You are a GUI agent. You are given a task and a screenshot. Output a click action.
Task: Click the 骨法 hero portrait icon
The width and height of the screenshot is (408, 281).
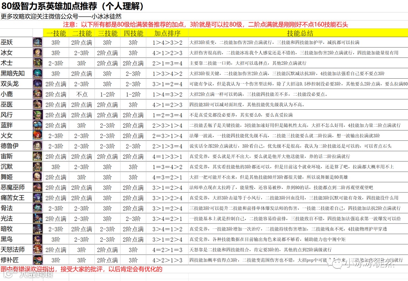37,208
